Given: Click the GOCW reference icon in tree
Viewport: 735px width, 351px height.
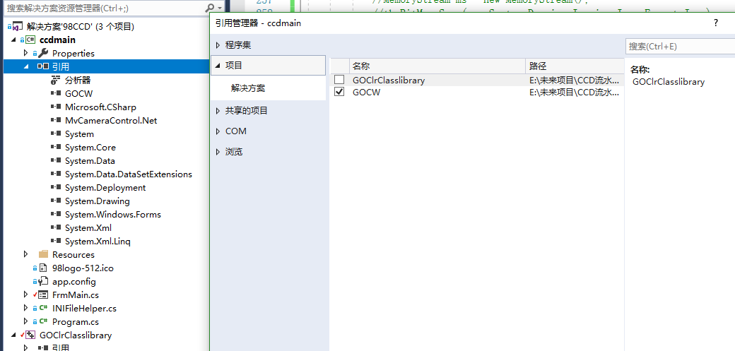Looking at the screenshot, I should (x=57, y=94).
